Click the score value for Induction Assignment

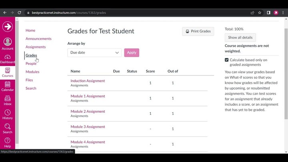click(x=150, y=83)
